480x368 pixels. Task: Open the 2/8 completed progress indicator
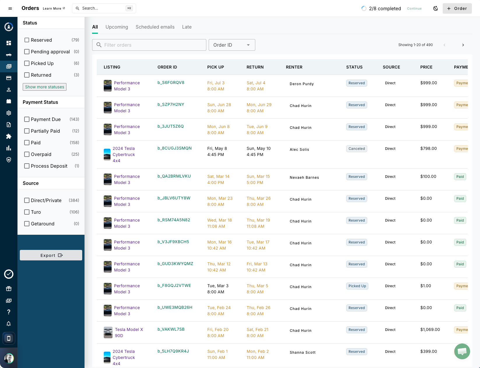(381, 8)
